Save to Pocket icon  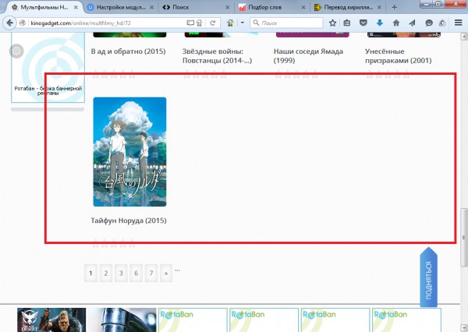[363, 23]
